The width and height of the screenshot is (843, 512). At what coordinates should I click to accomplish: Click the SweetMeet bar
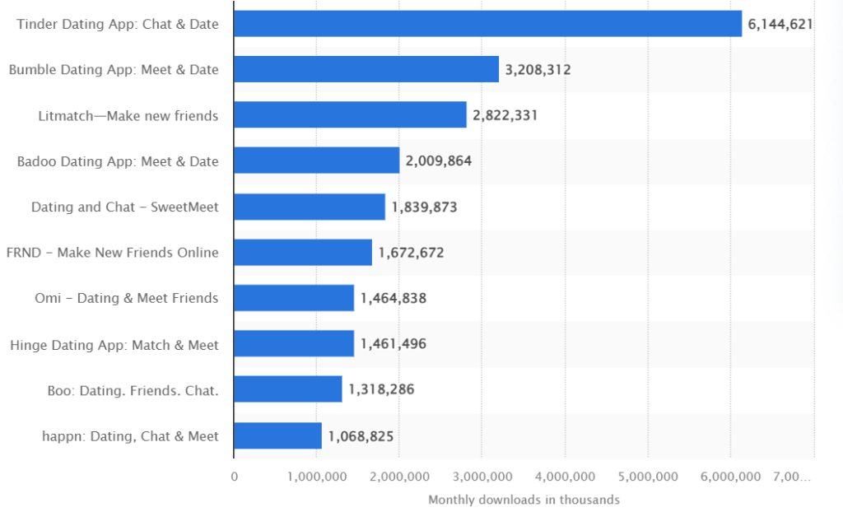click(310, 207)
